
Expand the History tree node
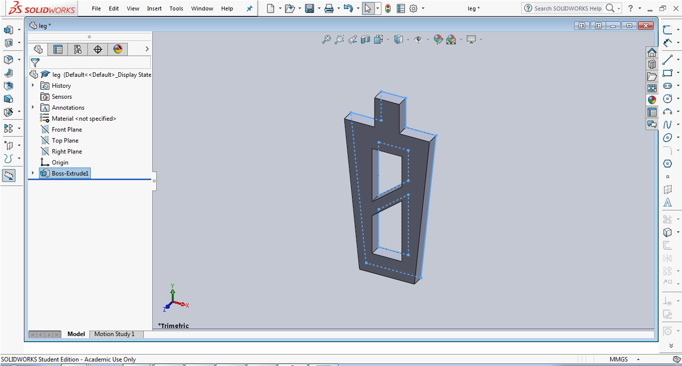point(33,86)
